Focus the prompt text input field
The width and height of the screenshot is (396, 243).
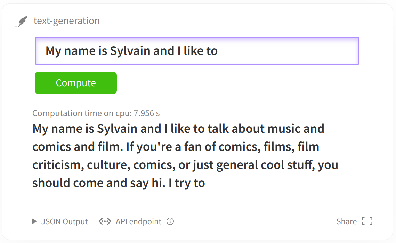197,51
